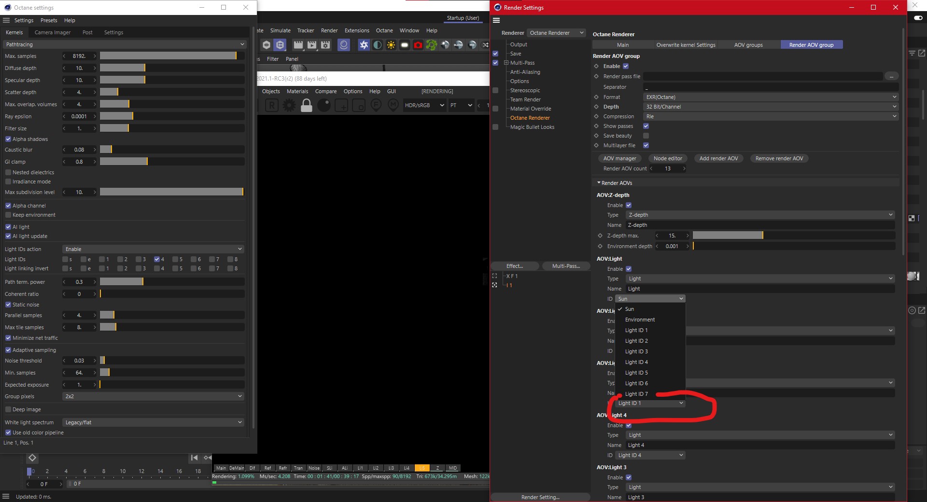Click the Blend material sphere icon
The height and width of the screenshot is (502, 927).
click(458, 45)
